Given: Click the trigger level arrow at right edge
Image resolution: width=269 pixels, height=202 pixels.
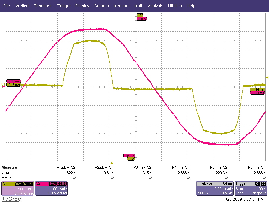Looking at the screenshot, I should pos(267,77).
